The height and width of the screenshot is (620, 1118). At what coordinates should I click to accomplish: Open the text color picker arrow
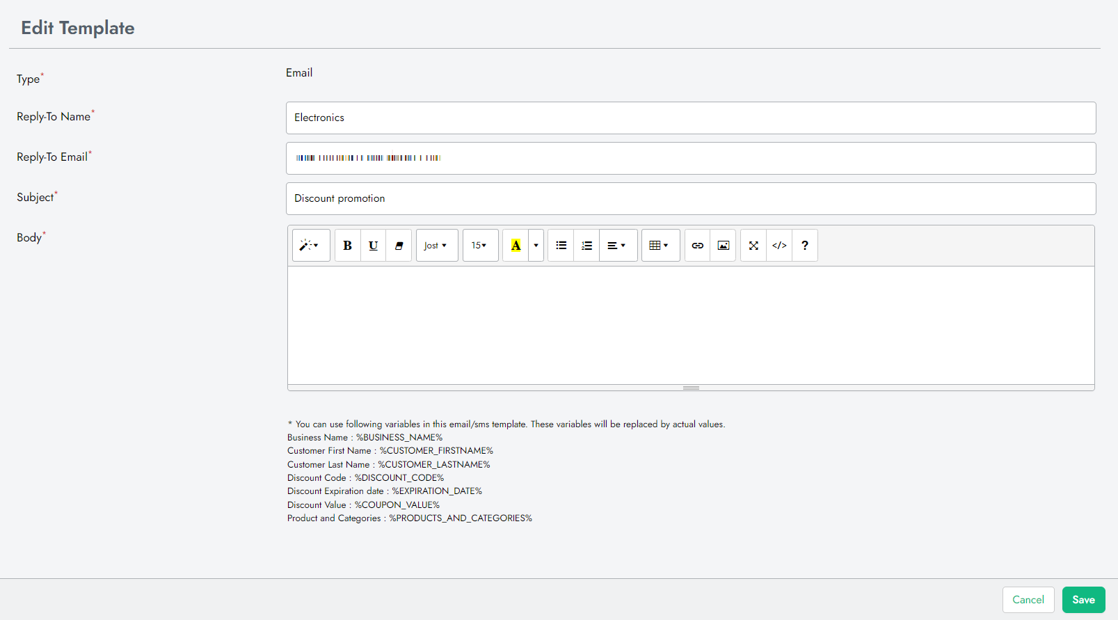pyautogui.click(x=536, y=246)
